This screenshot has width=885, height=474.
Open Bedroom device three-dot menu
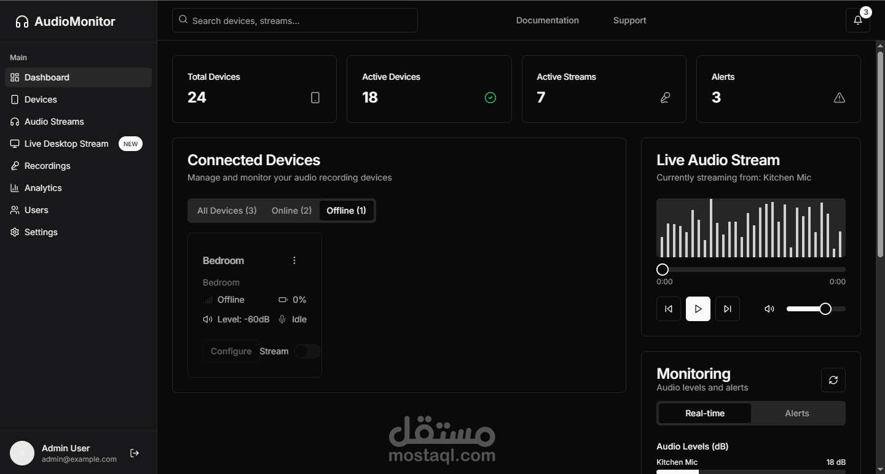point(294,260)
